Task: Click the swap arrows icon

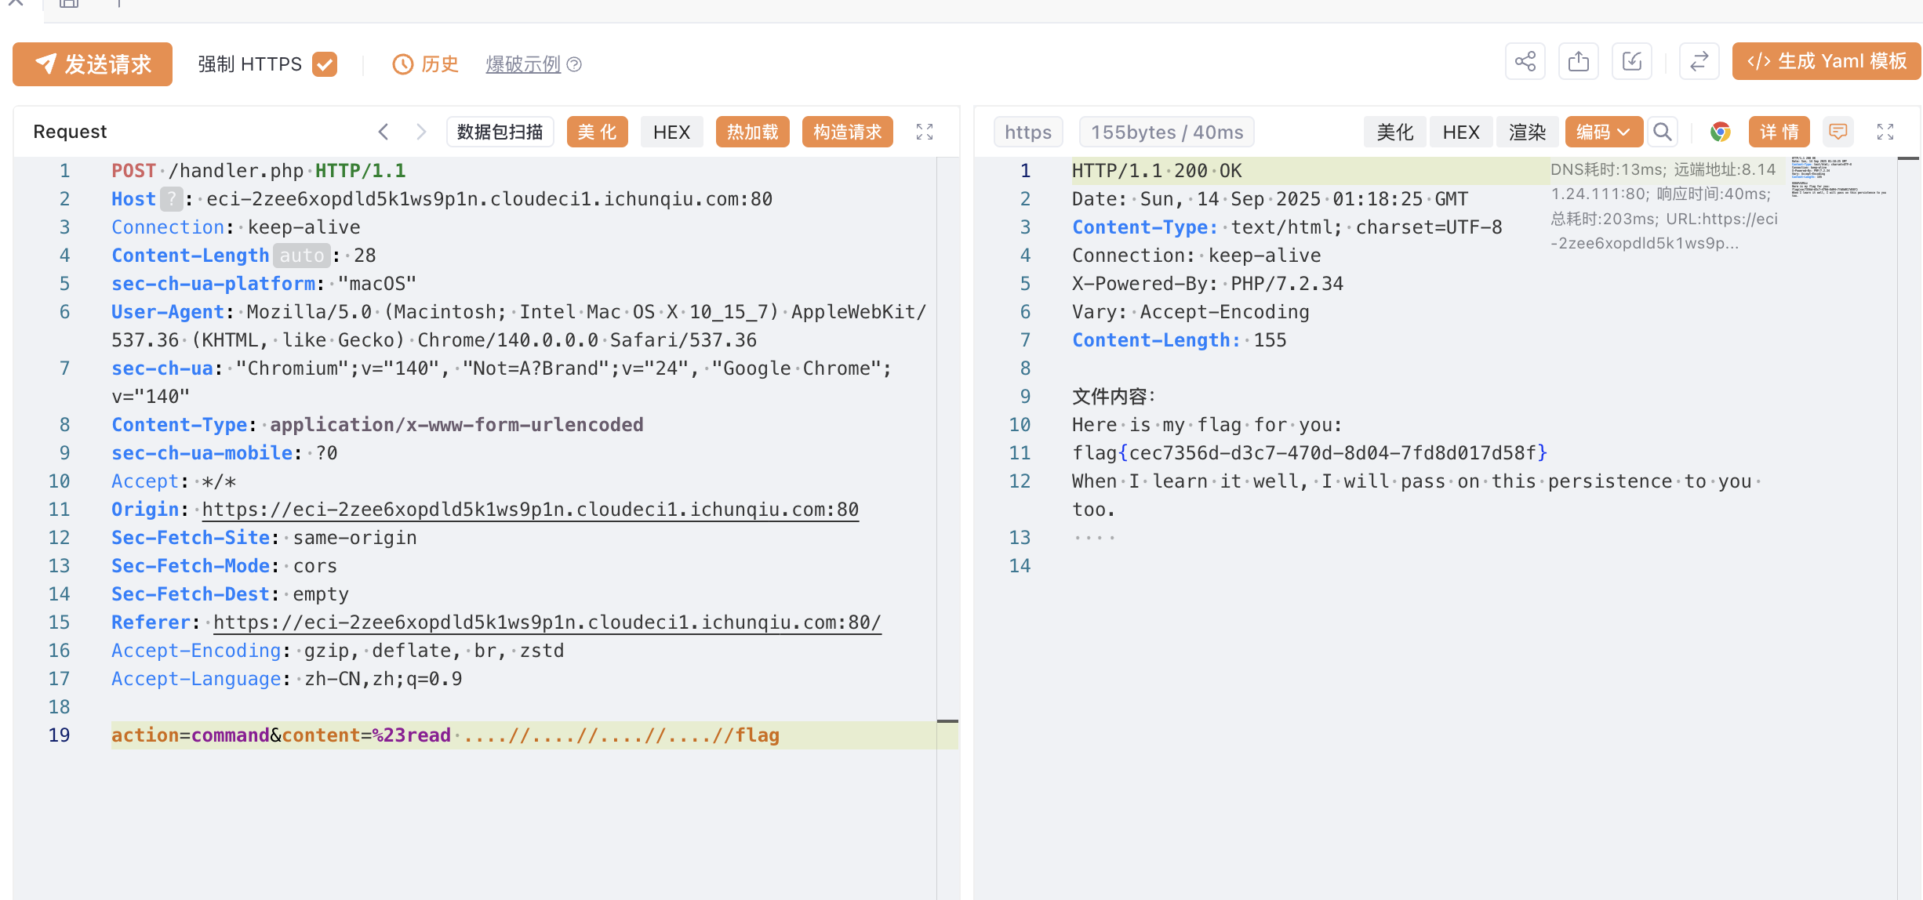Action: click(1699, 62)
